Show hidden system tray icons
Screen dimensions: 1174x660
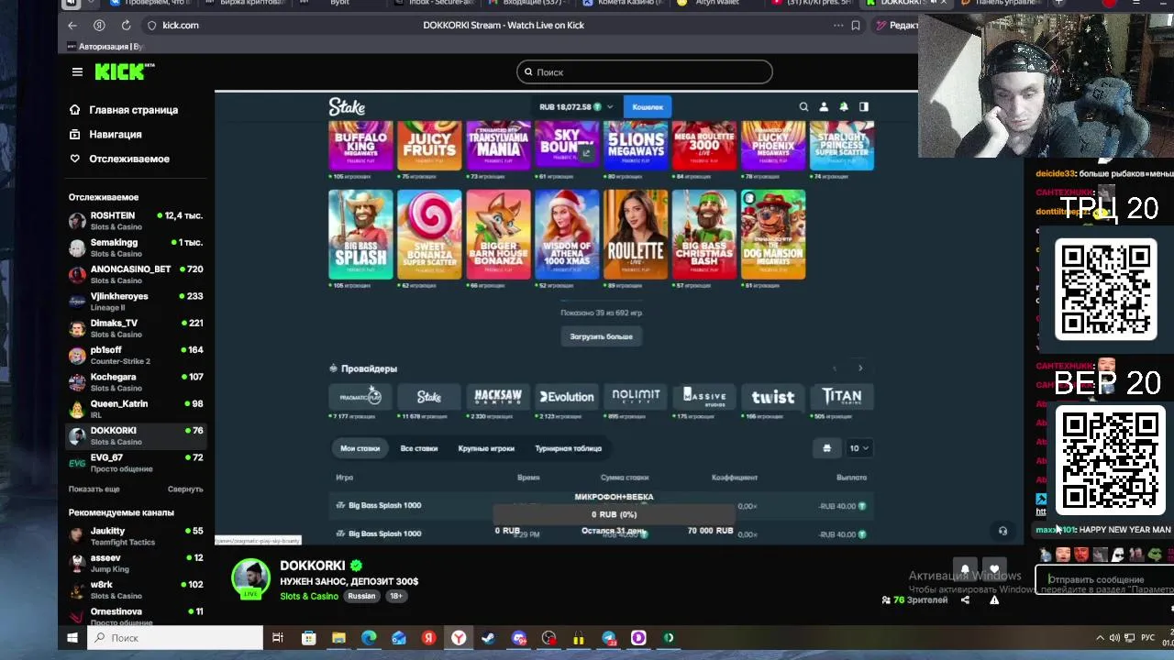pos(1100,638)
